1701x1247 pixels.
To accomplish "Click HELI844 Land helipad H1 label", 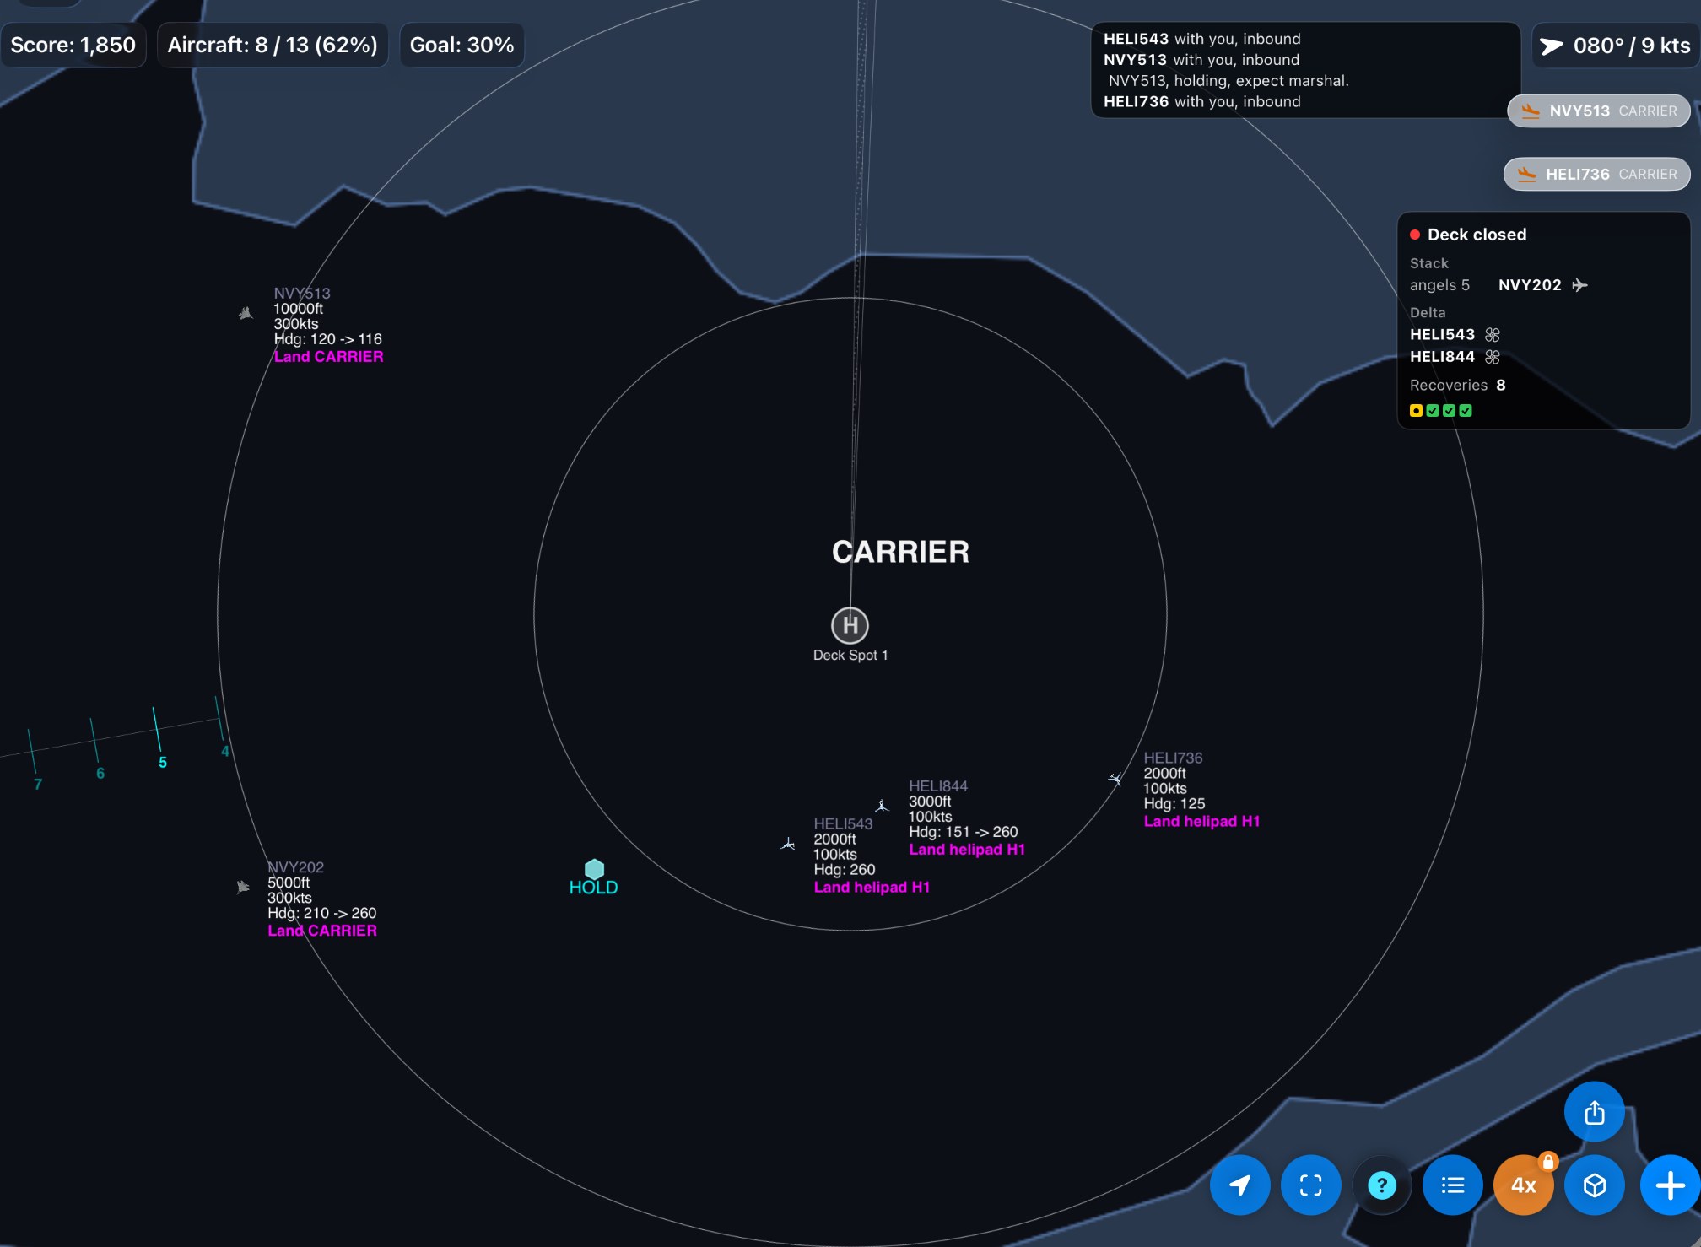I will (x=967, y=850).
